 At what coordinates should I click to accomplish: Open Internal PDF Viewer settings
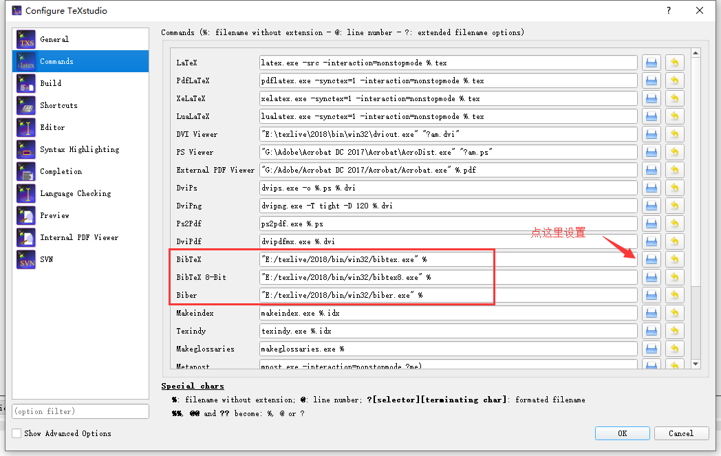(x=80, y=238)
